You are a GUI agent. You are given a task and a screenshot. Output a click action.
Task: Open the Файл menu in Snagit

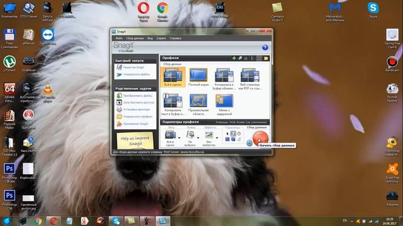(119, 38)
